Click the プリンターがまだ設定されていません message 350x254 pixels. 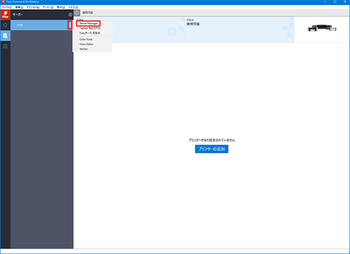click(x=211, y=140)
